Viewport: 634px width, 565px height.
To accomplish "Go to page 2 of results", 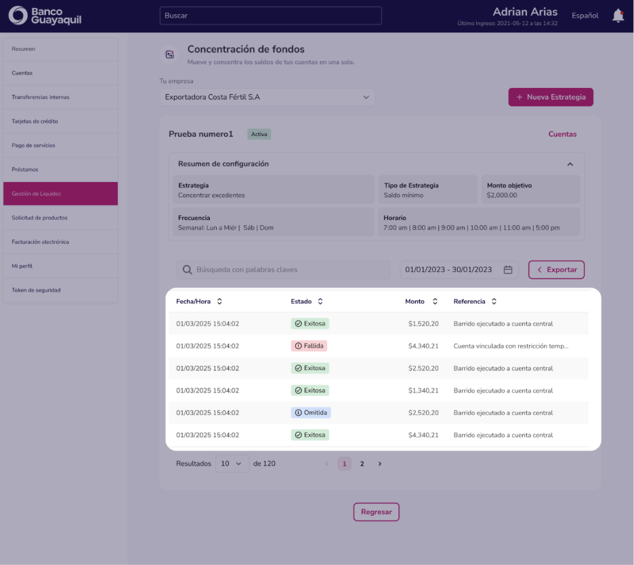I will tap(362, 464).
